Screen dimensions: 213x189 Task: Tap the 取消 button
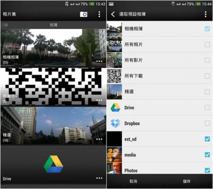point(133,181)
